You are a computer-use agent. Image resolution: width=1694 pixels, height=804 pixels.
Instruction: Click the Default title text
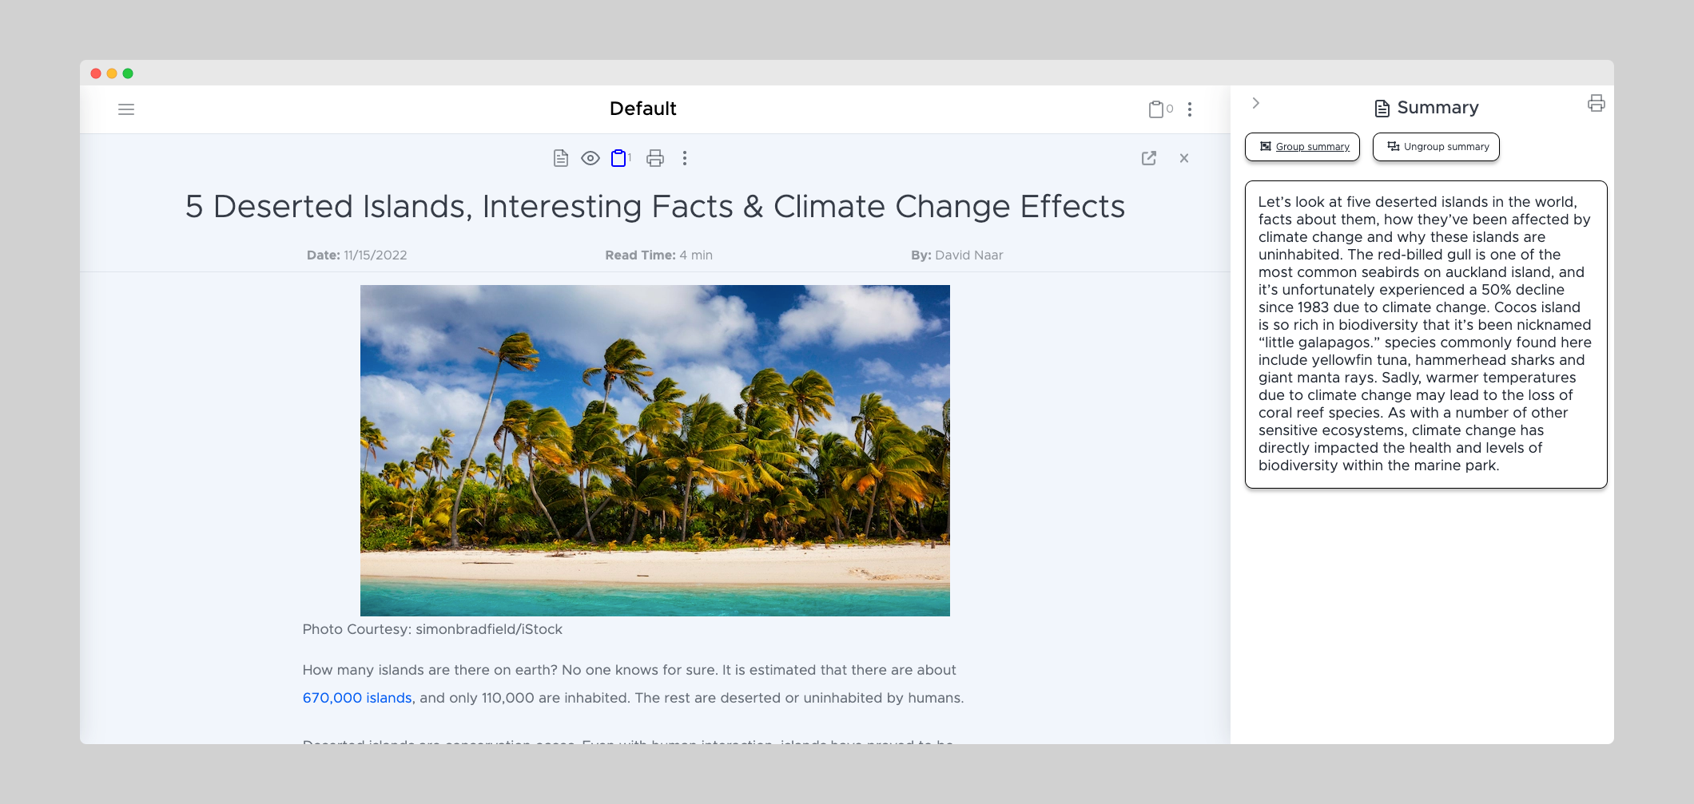[x=643, y=109]
